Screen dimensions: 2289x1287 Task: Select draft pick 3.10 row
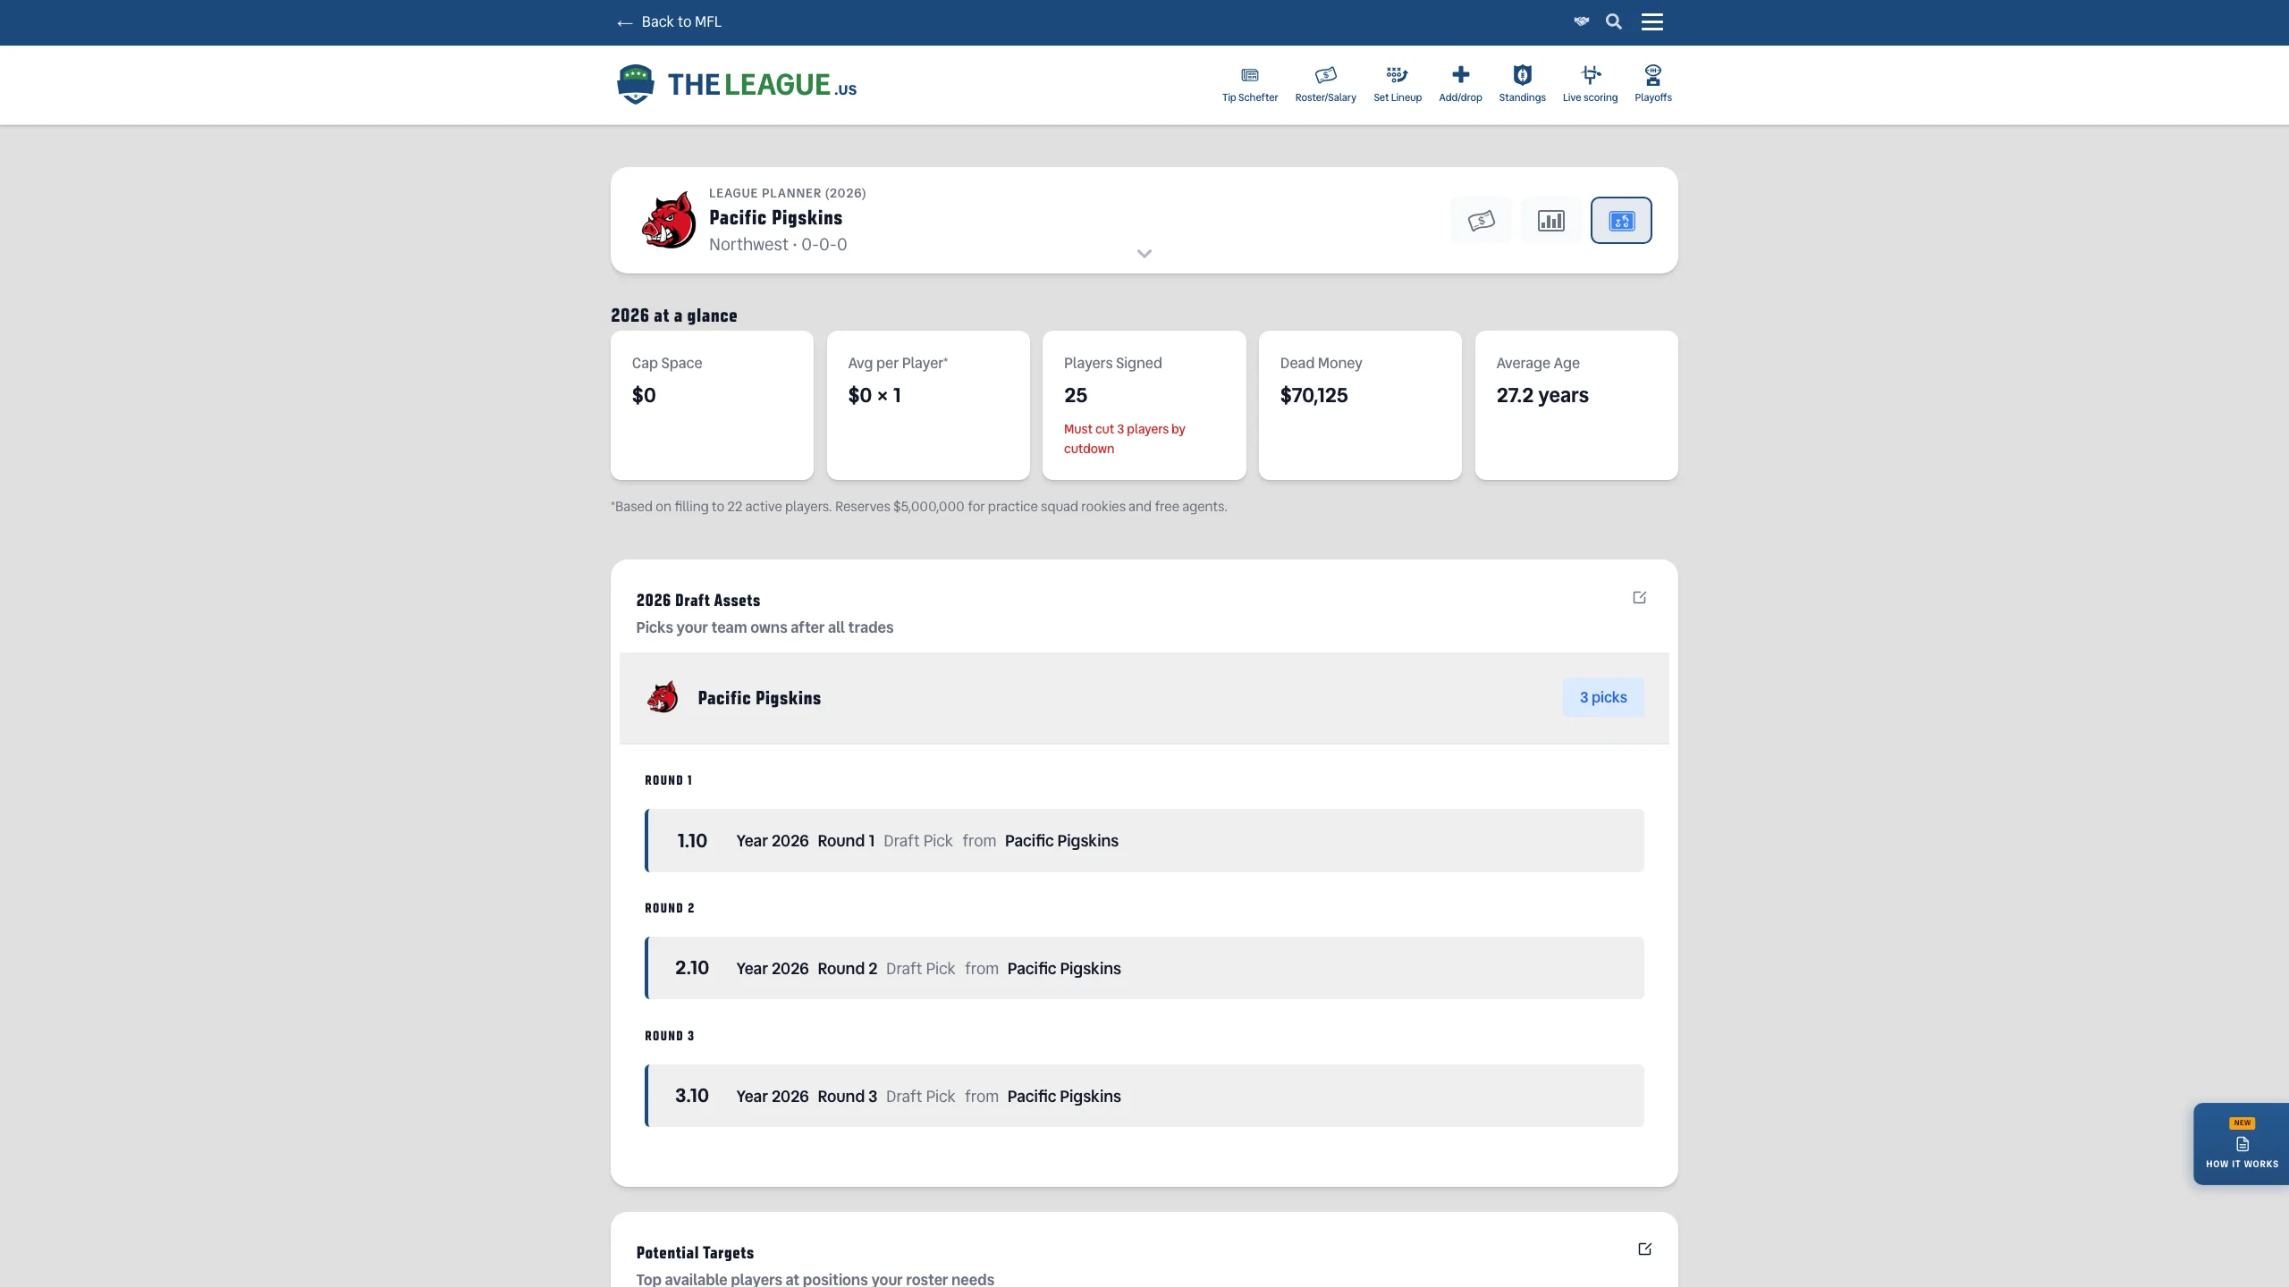click(1144, 1096)
